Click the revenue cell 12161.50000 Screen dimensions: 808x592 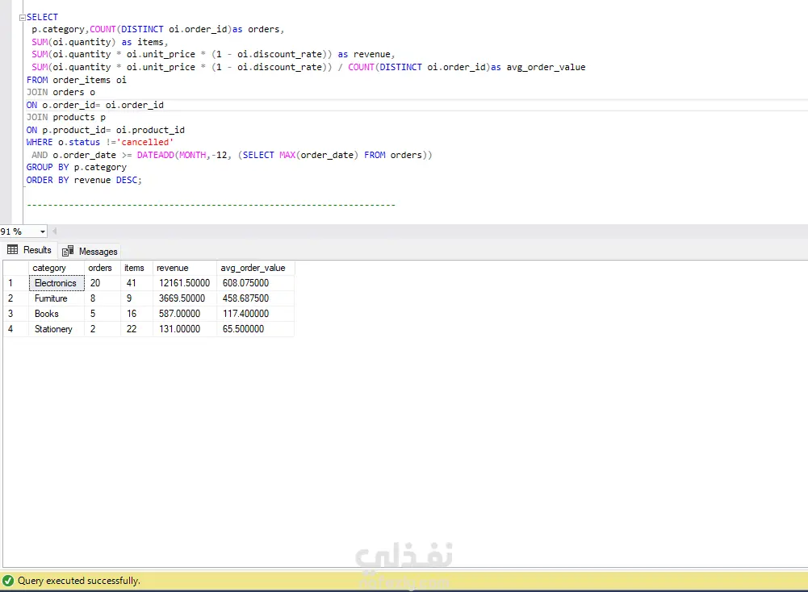coord(185,283)
